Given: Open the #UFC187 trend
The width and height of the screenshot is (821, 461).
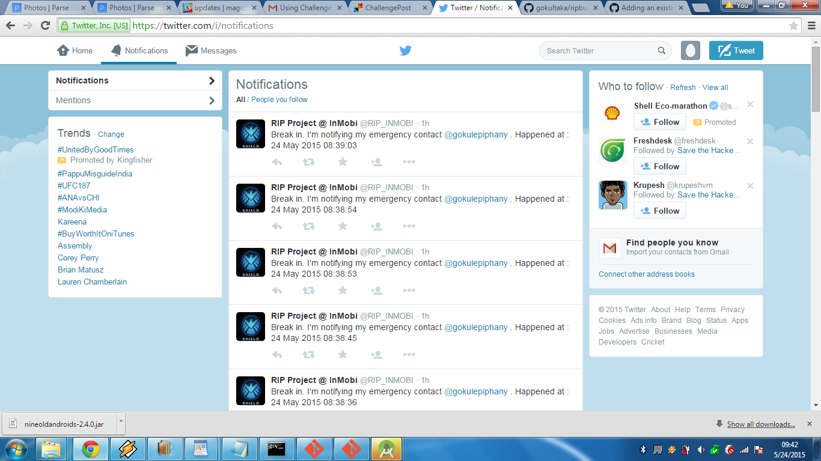Looking at the screenshot, I should tap(74, 186).
